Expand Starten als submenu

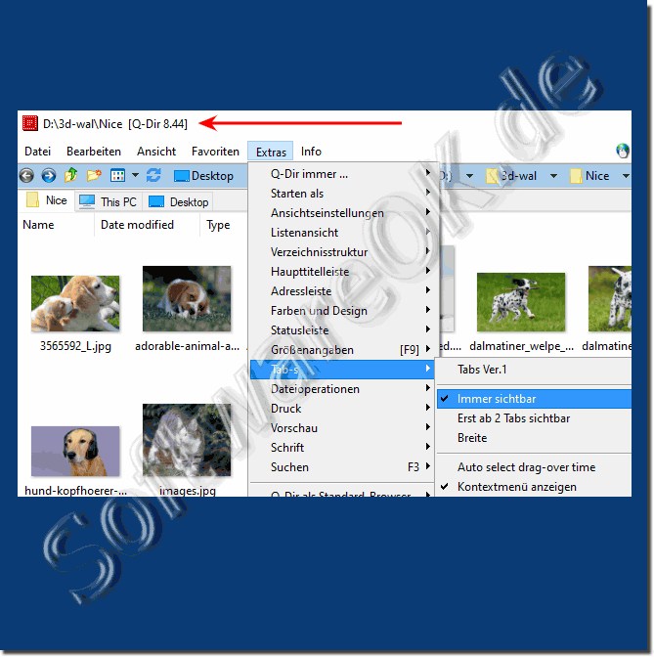343,194
